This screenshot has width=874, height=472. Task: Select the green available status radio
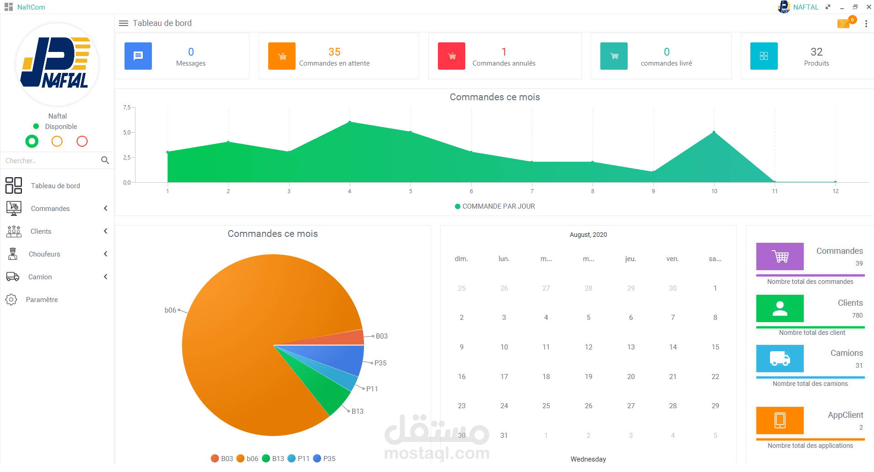pos(32,141)
